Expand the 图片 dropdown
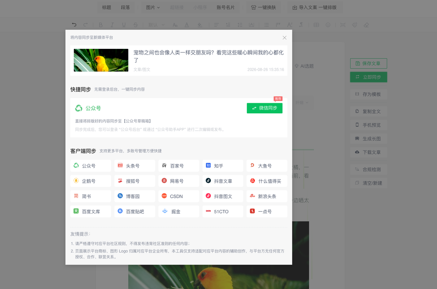Image resolution: width=437 pixels, height=289 pixels. 153,7
